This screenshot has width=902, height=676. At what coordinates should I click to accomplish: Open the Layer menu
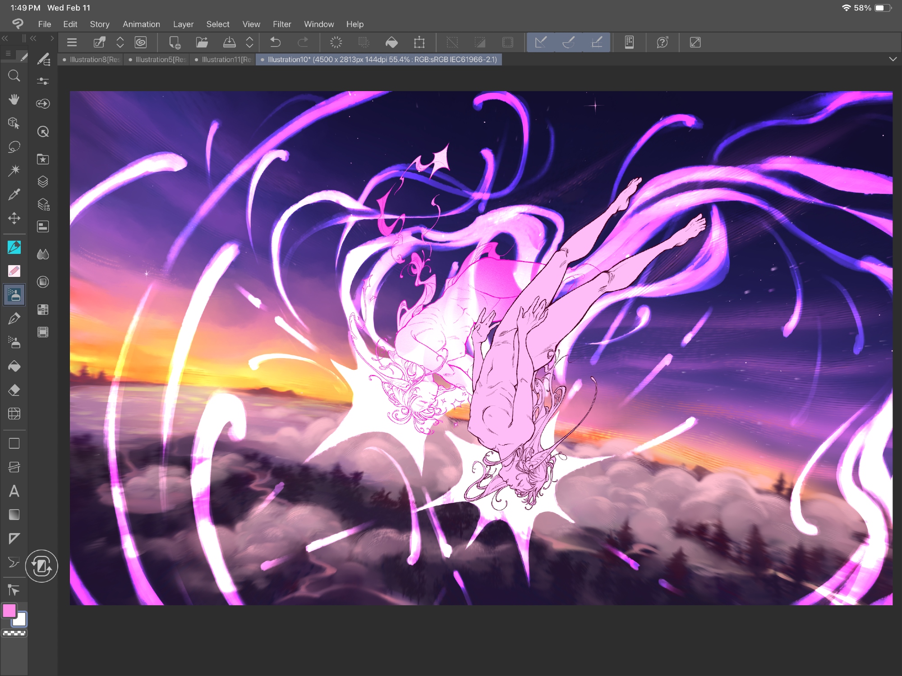[x=183, y=24]
